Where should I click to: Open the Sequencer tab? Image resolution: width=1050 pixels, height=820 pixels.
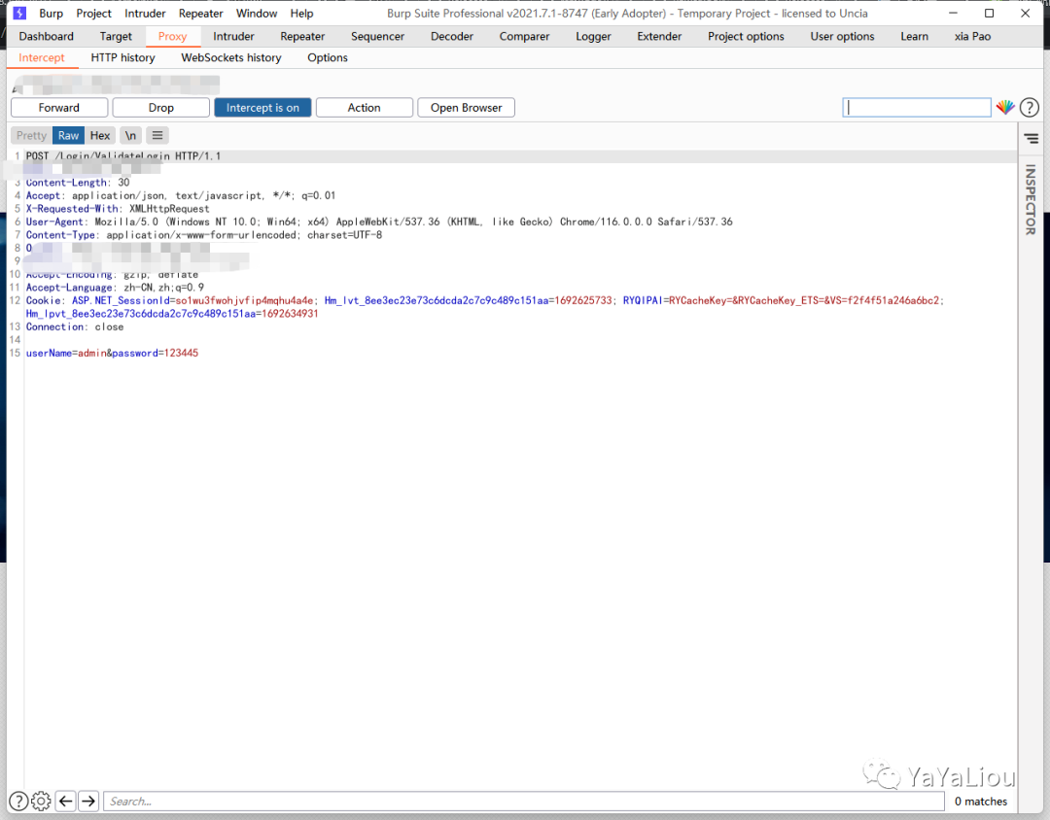tap(377, 36)
